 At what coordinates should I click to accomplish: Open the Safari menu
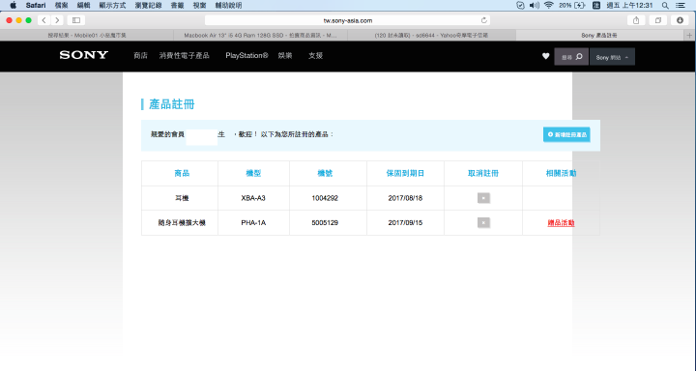(36, 6)
